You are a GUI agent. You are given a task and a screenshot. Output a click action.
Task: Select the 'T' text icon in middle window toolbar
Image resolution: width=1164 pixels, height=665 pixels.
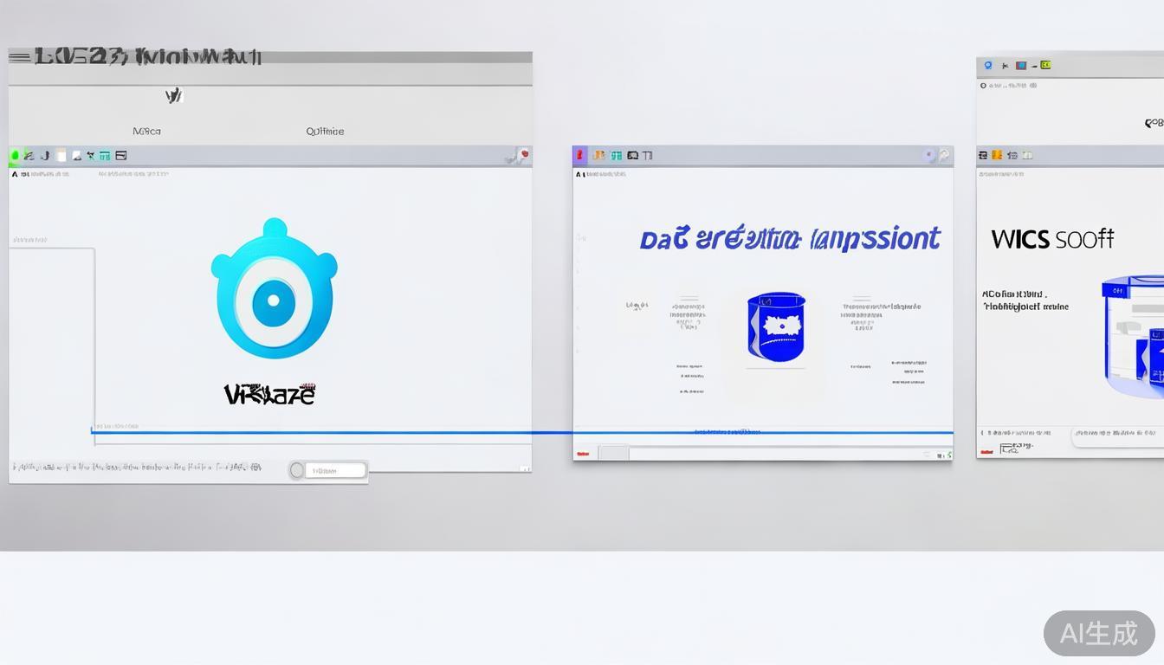(x=648, y=156)
